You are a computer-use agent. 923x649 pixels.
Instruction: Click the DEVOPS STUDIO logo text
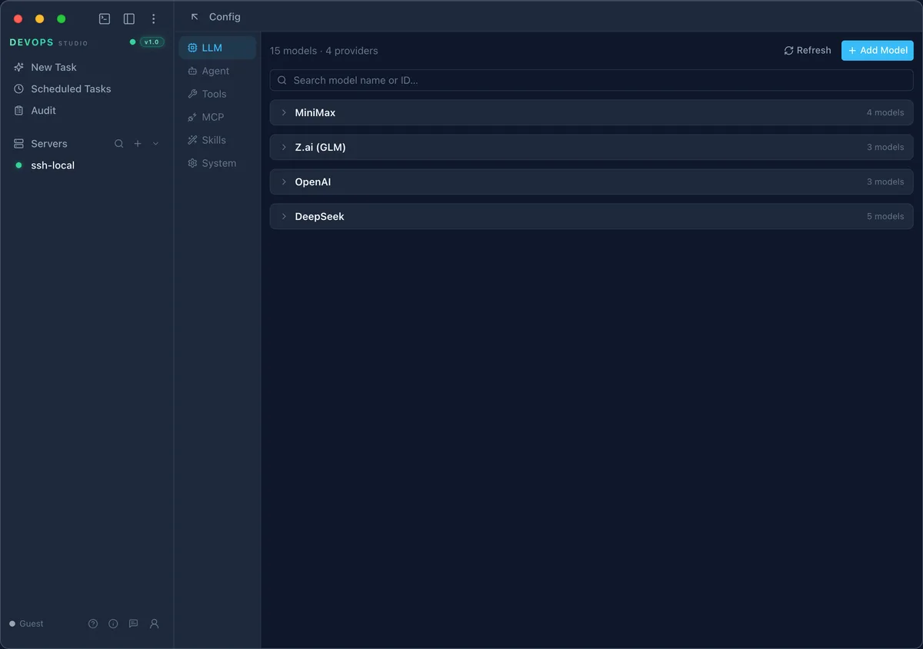[48, 42]
